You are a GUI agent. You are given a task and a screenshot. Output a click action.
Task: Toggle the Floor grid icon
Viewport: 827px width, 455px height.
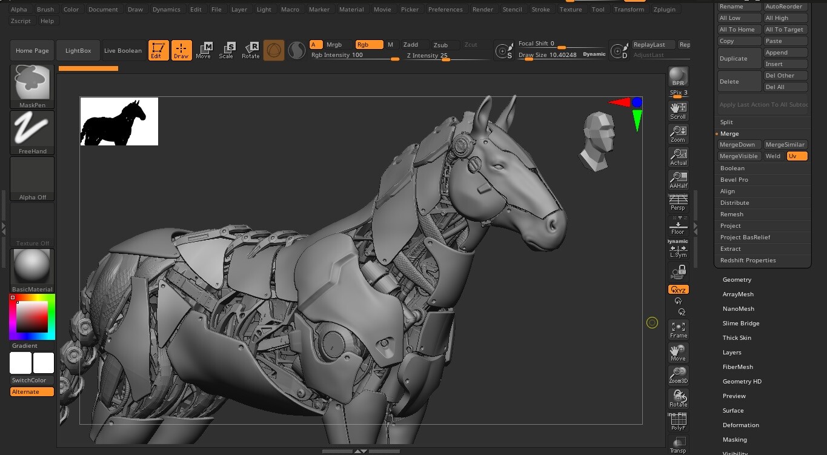678,225
